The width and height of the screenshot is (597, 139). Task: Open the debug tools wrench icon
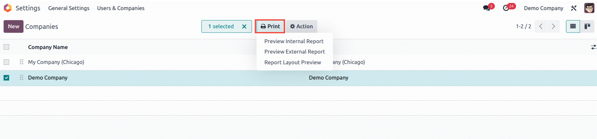click(x=574, y=8)
